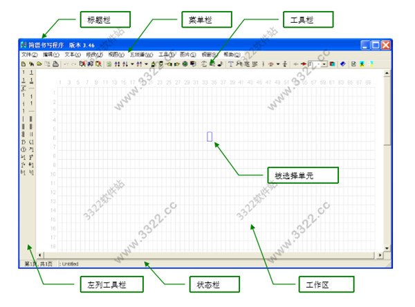Click the yellow open folder toolbar icon
415x307 pixels.
point(39,64)
